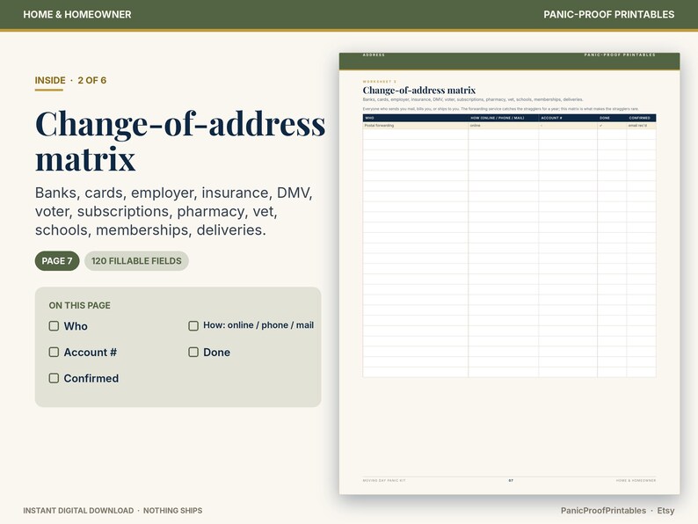Tick the Account # checkbox
Screen dimensions: 698x524
pyautogui.click(x=54, y=353)
